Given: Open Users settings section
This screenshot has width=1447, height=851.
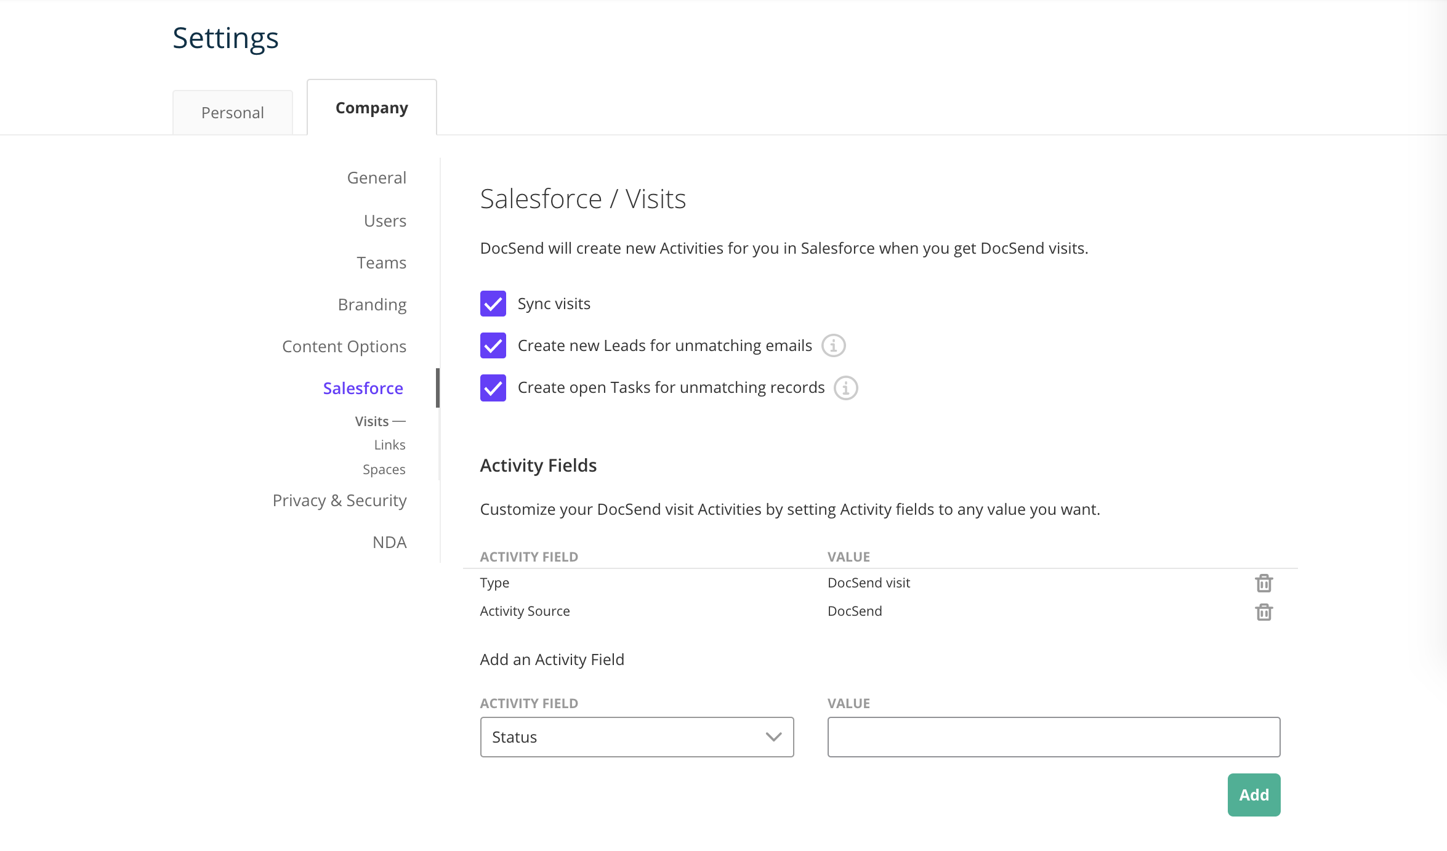Looking at the screenshot, I should (385, 220).
